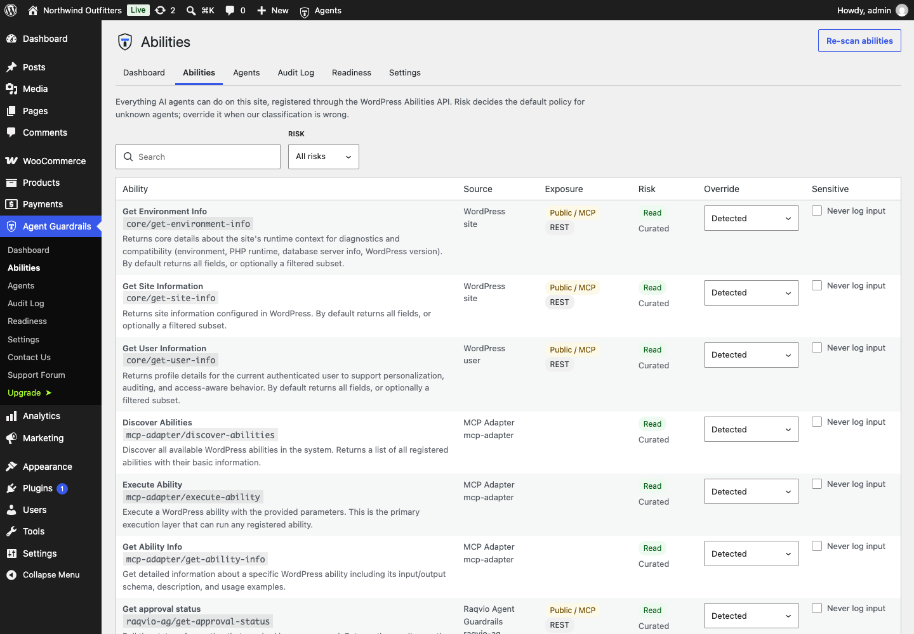
Task: Click the admin avatar icon
Action: [x=902, y=10]
